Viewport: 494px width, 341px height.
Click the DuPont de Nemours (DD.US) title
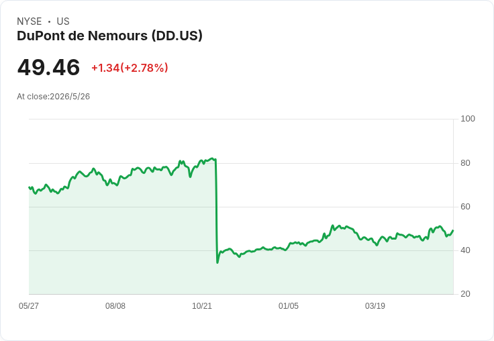click(x=109, y=36)
